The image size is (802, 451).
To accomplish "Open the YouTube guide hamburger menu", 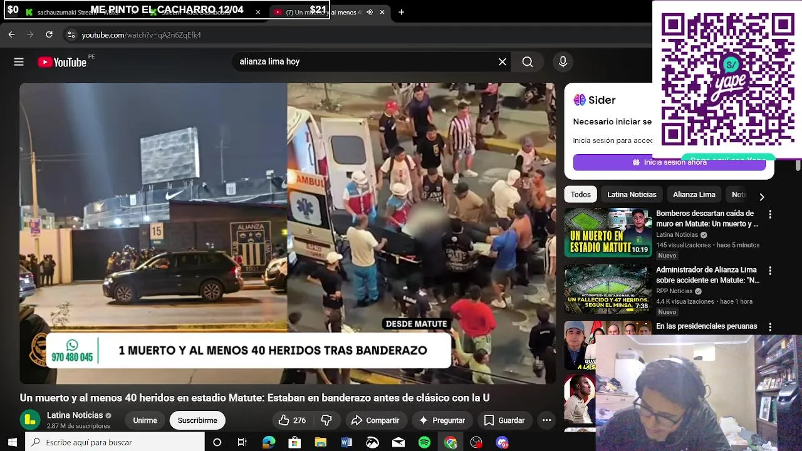I will [x=19, y=62].
